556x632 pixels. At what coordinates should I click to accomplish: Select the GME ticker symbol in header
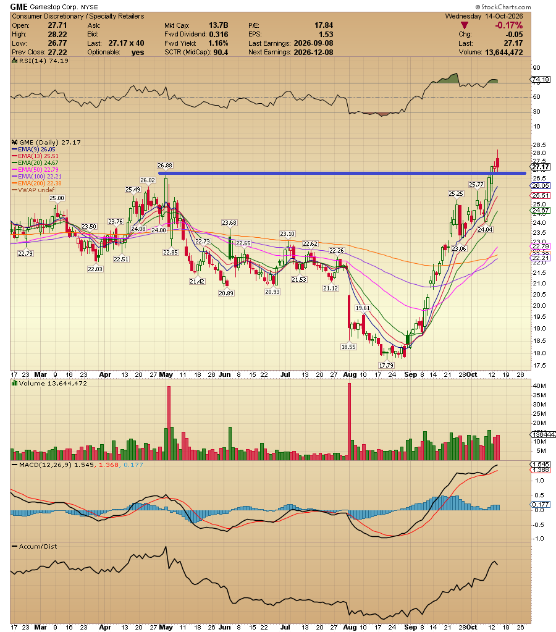tap(19, 7)
